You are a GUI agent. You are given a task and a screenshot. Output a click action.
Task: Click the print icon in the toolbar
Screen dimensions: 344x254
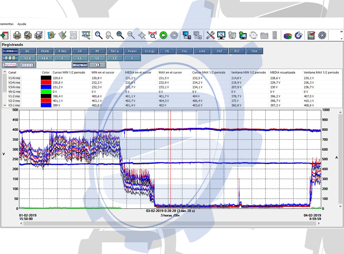pos(17,35)
